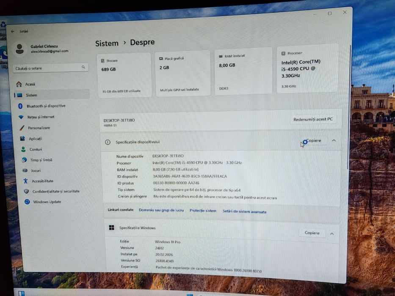
Task: Copy device specifications with Copiere
Action: [x=313, y=140]
